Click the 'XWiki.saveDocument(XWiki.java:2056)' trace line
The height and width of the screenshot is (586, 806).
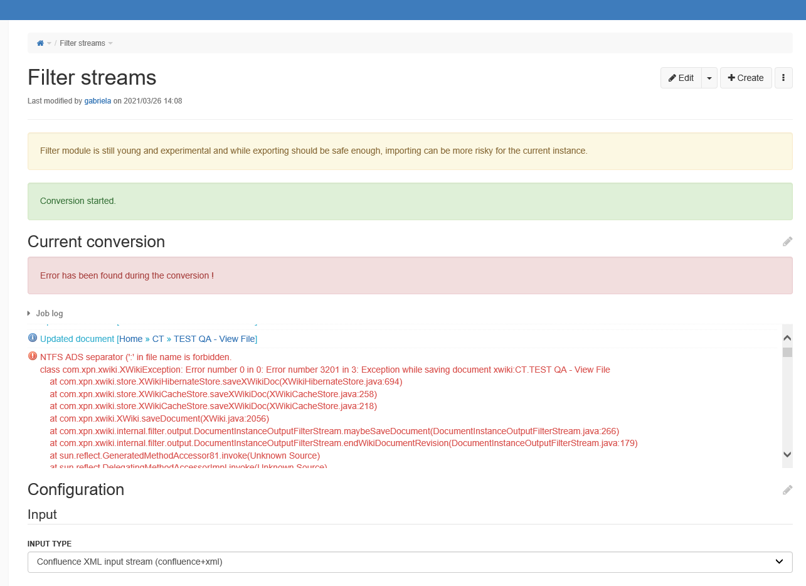pyautogui.click(x=159, y=418)
